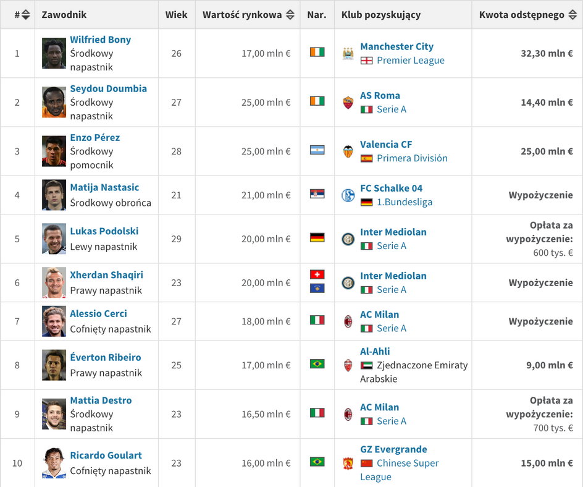
Task: Click the Valencia CF bat crest icon
Action: tap(348, 151)
